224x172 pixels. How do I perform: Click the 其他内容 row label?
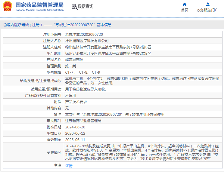(54, 108)
